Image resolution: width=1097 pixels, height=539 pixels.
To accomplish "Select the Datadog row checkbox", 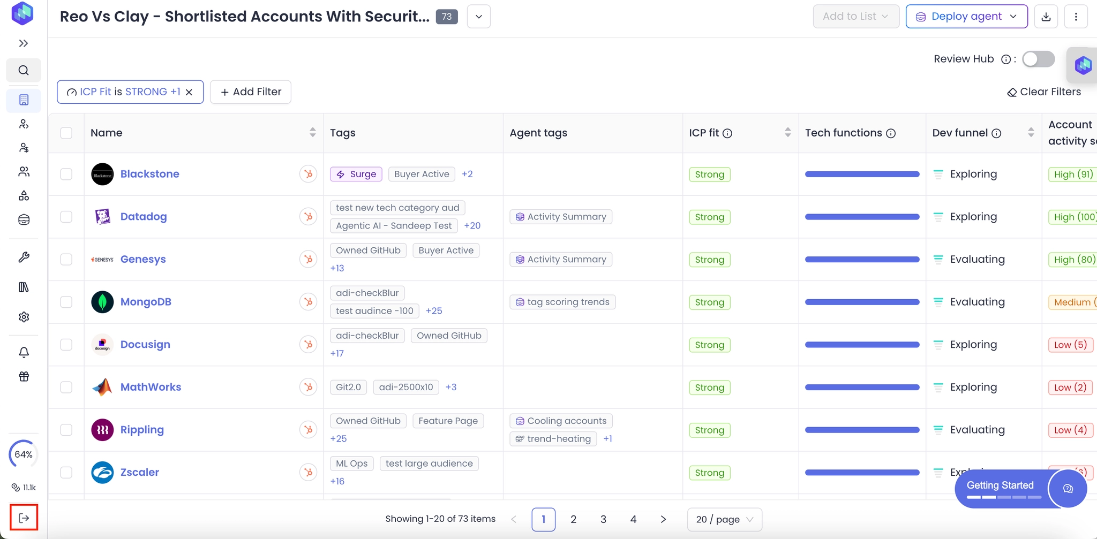I will 66,217.
